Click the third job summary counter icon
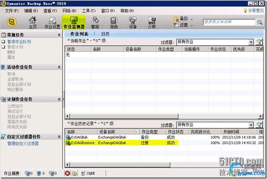The width and height of the screenshot is (267, 179). pyautogui.click(x=52, y=173)
